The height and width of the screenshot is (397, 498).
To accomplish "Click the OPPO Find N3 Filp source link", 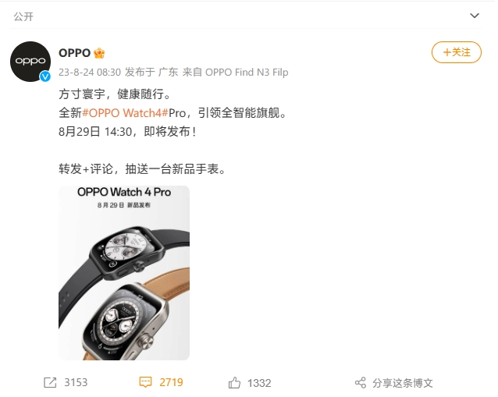I will [x=247, y=73].
